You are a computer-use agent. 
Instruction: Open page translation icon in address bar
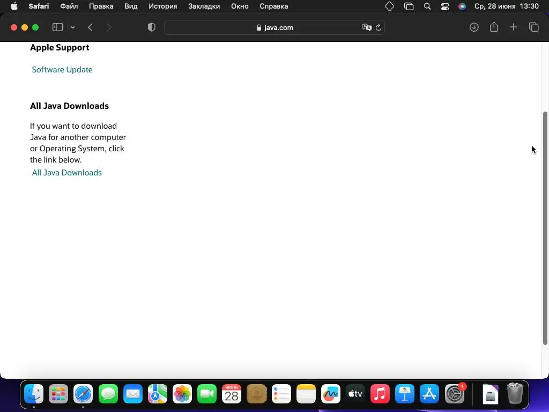pos(367,27)
